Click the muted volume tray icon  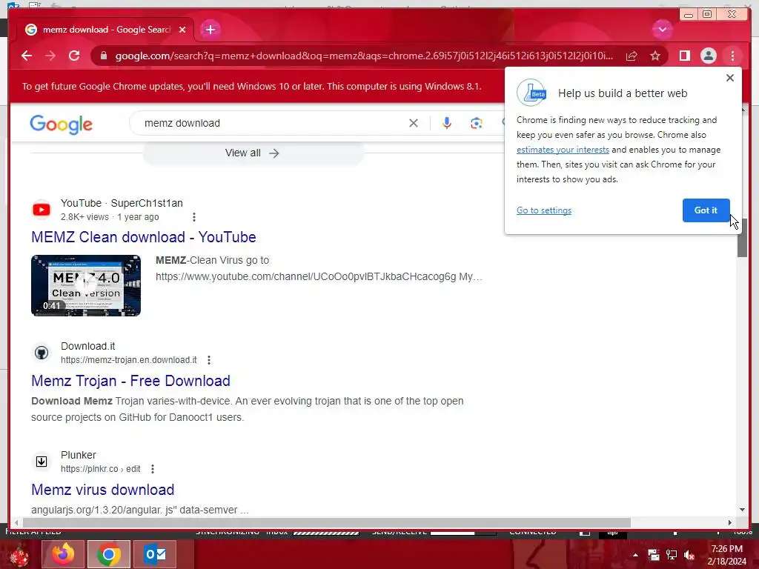pyautogui.click(x=689, y=555)
